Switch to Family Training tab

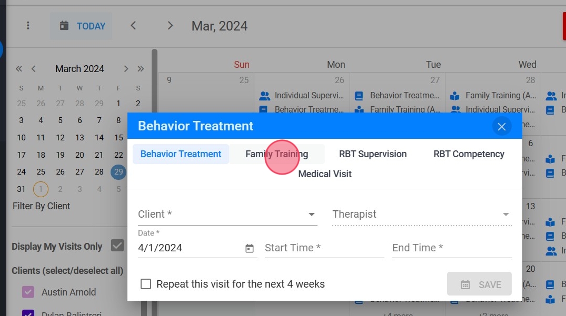click(x=276, y=154)
